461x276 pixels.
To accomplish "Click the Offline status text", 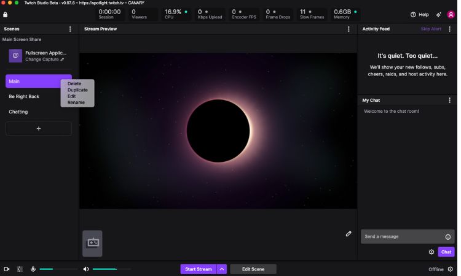I will click(x=436, y=269).
